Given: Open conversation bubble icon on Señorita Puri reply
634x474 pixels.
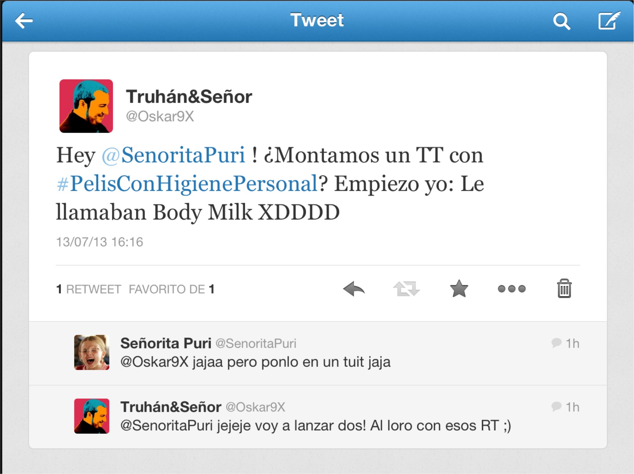Looking at the screenshot, I should [x=556, y=343].
